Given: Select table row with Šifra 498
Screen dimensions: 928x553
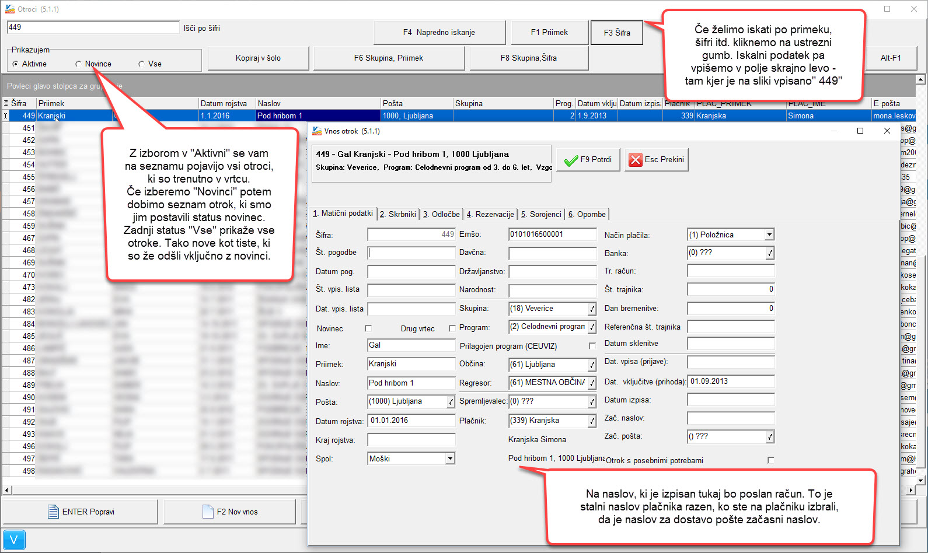Looking at the screenshot, I should tap(155, 471).
